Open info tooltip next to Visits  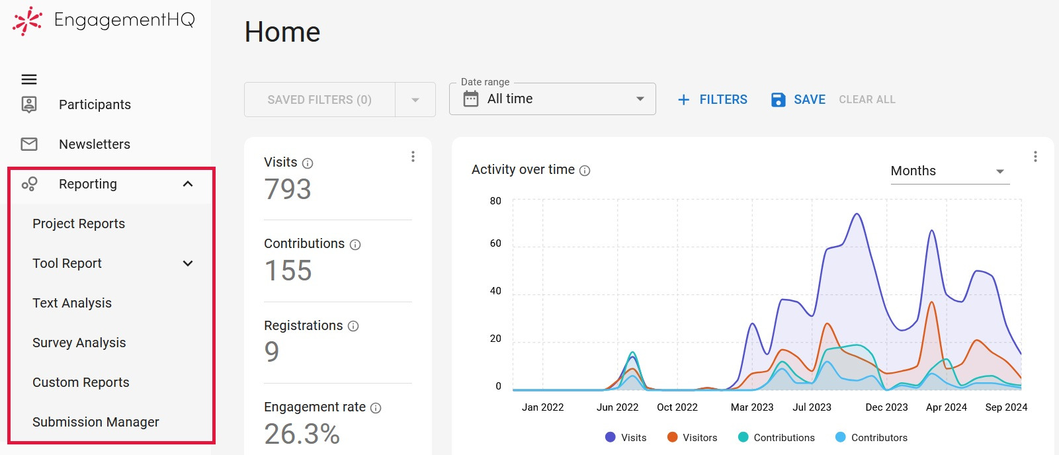point(308,163)
